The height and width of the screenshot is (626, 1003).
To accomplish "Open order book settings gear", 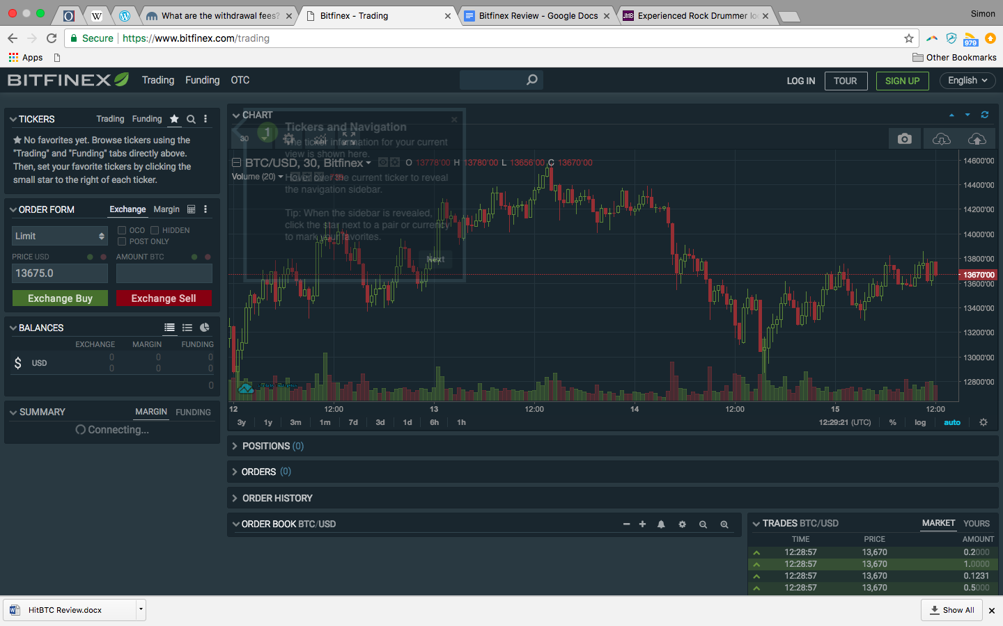I will coord(683,524).
